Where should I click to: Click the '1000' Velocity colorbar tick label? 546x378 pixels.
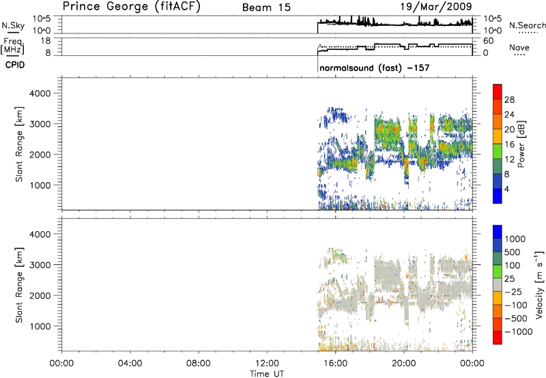click(515, 239)
